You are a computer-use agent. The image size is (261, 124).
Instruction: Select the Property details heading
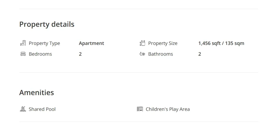pos(47,24)
